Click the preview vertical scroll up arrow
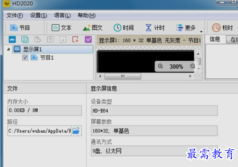This screenshot has height=167, width=238. coord(198,54)
